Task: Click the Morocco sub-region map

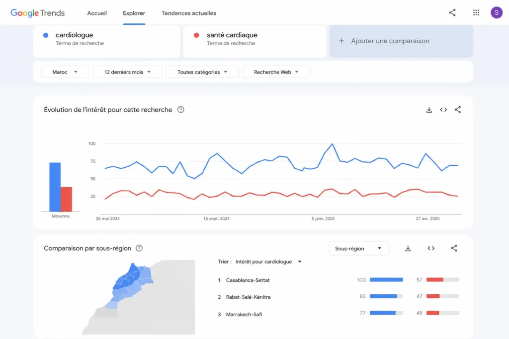Action: 139,297
